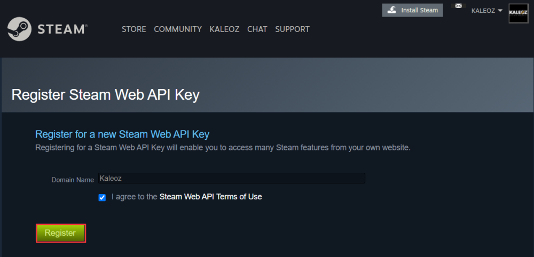The image size is (534, 257).
Task: Open Steam Web API Terms of Use link
Action: [210, 197]
